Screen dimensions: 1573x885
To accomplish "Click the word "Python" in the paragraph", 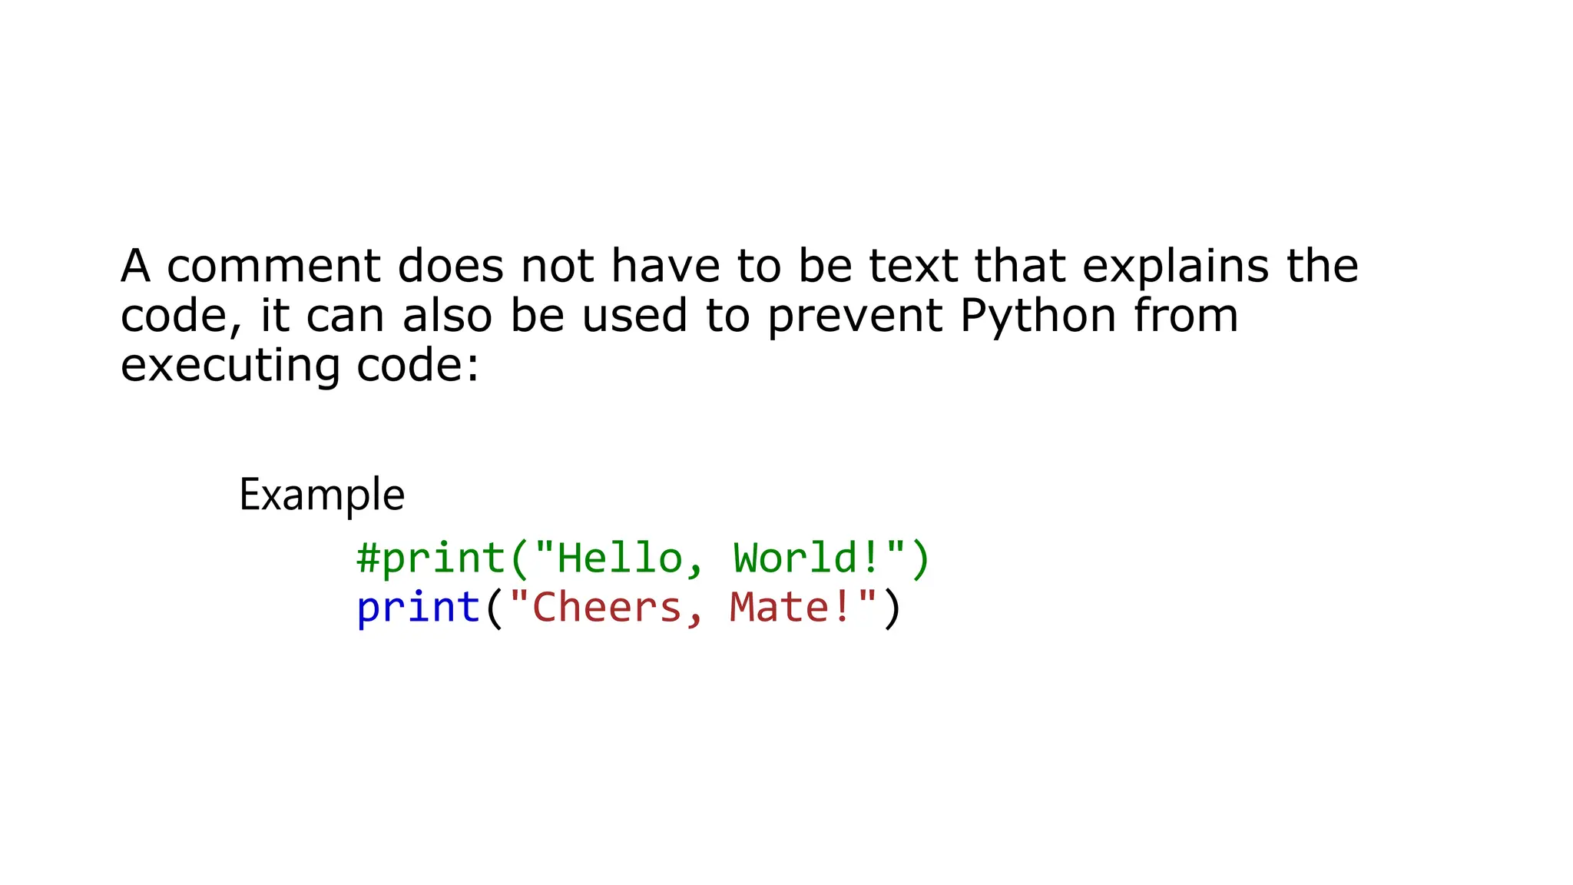I will tap(1038, 317).
